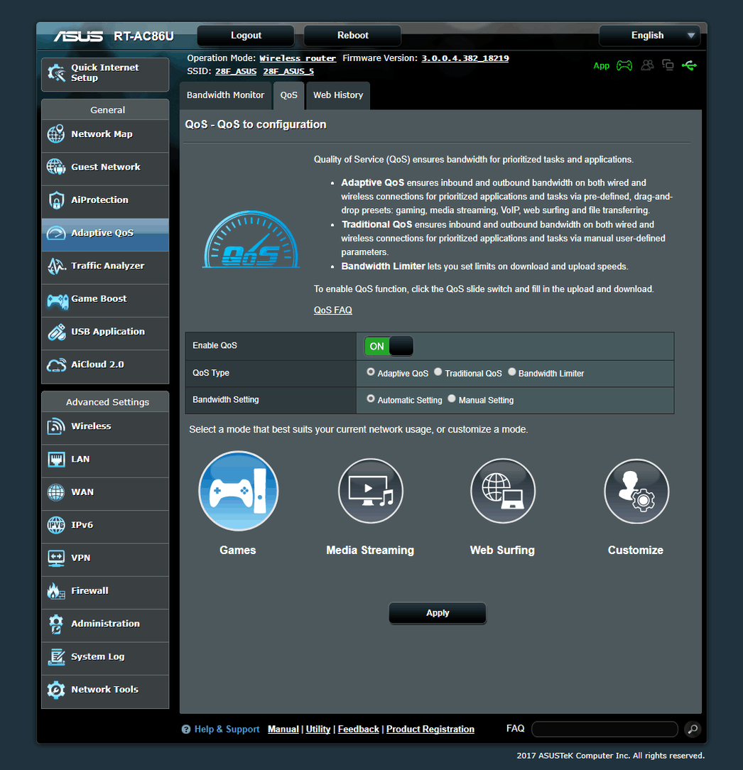Click the 28F_ASUS SSID link
Viewport: 743px width, 770px height.
point(236,71)
